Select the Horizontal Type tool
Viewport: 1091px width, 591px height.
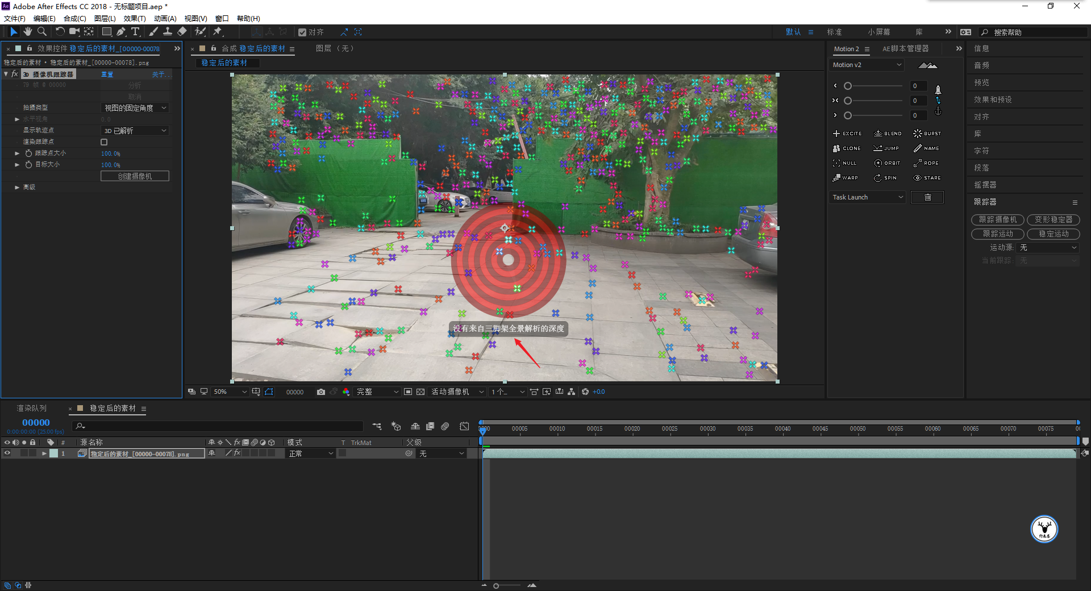[x=135, y=32]
